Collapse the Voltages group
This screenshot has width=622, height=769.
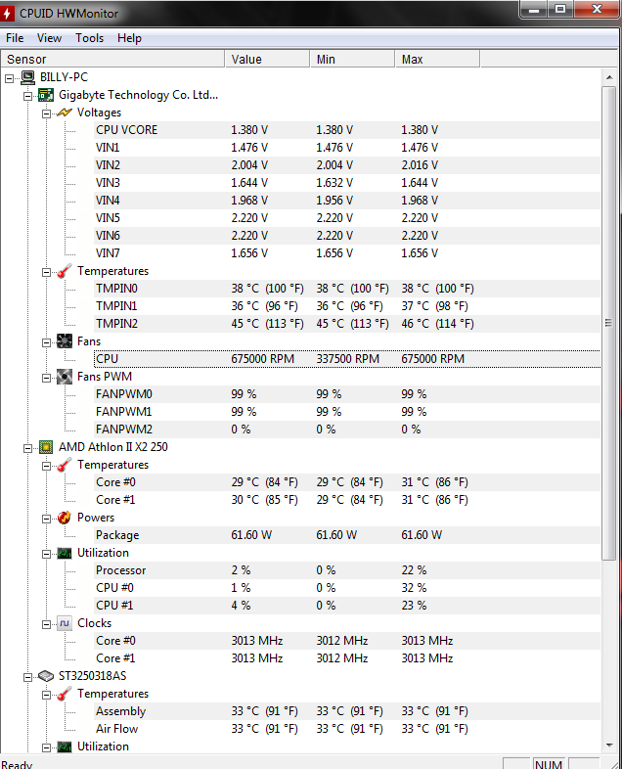click(x=46, y=113)
